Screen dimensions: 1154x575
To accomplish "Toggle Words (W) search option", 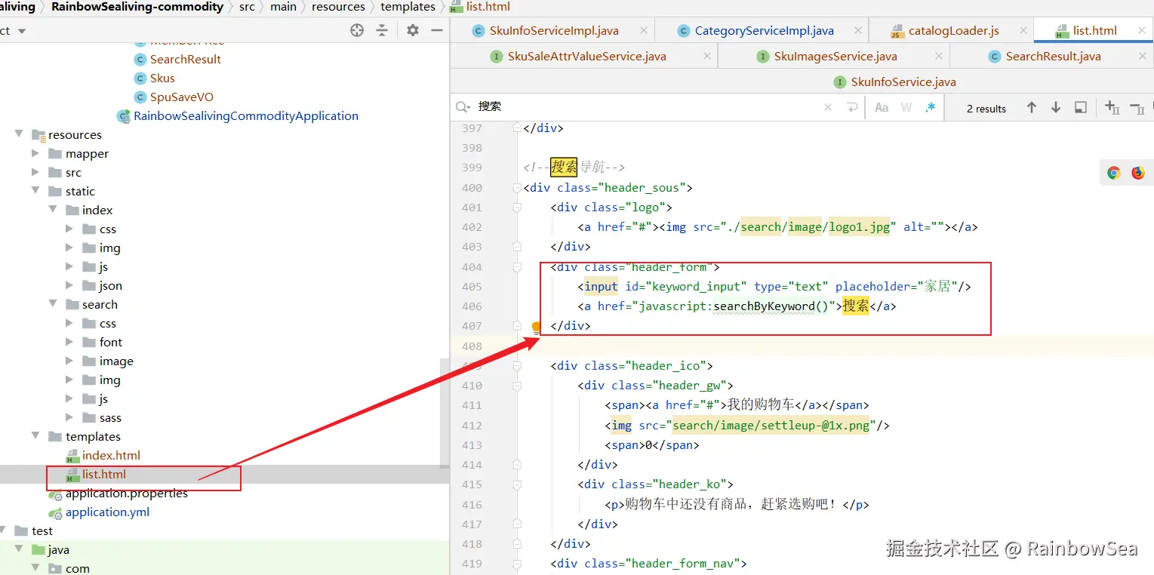I will point(906,108).
